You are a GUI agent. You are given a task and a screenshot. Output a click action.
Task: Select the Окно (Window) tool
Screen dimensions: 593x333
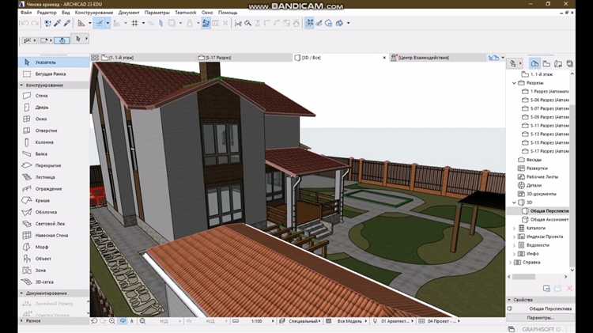(x=54, y=119)
